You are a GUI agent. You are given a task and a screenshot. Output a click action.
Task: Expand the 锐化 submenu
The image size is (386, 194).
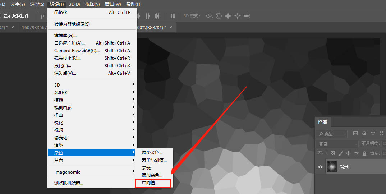[92, 123]
